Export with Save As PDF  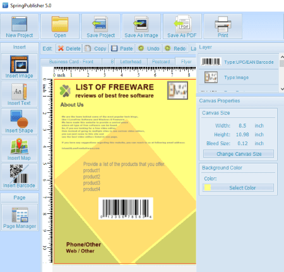[x=182, y=27]
